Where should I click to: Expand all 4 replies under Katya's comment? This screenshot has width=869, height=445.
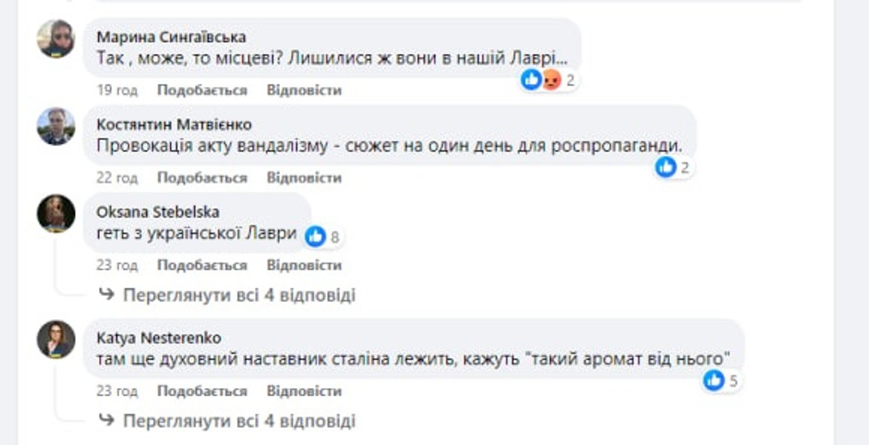click(x=238, y=421)
